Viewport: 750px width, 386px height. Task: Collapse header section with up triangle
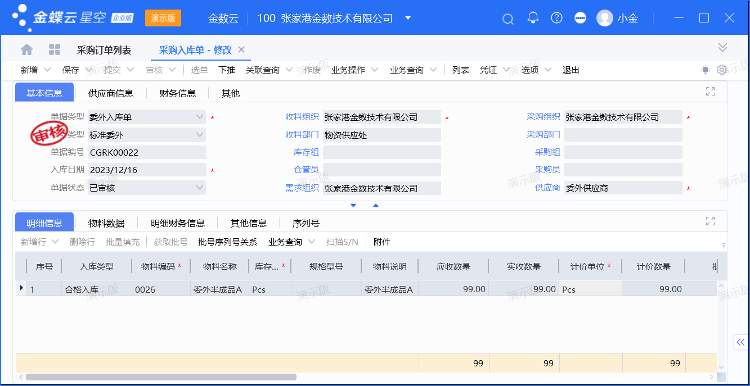[x=376, y=206]
